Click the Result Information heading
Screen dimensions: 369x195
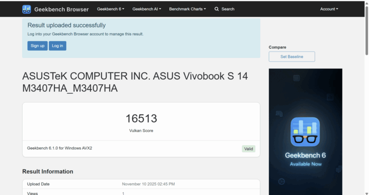tap(48, 171)
